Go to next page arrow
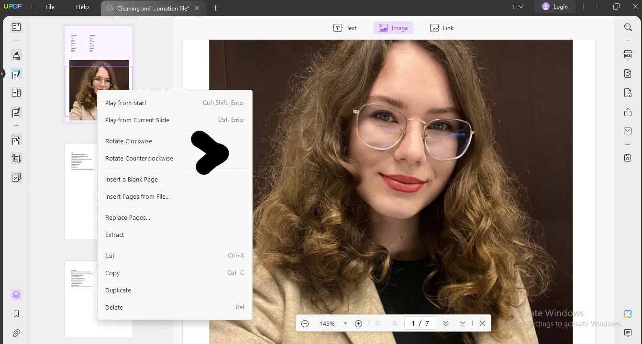This screenshot has width=642, height=344. 446,323
